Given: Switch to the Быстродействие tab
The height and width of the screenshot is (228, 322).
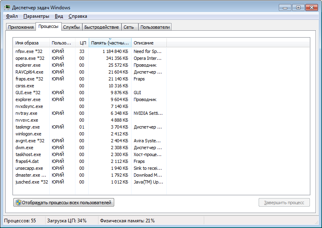Looking at the screenshot, I should tap(102, 27).
